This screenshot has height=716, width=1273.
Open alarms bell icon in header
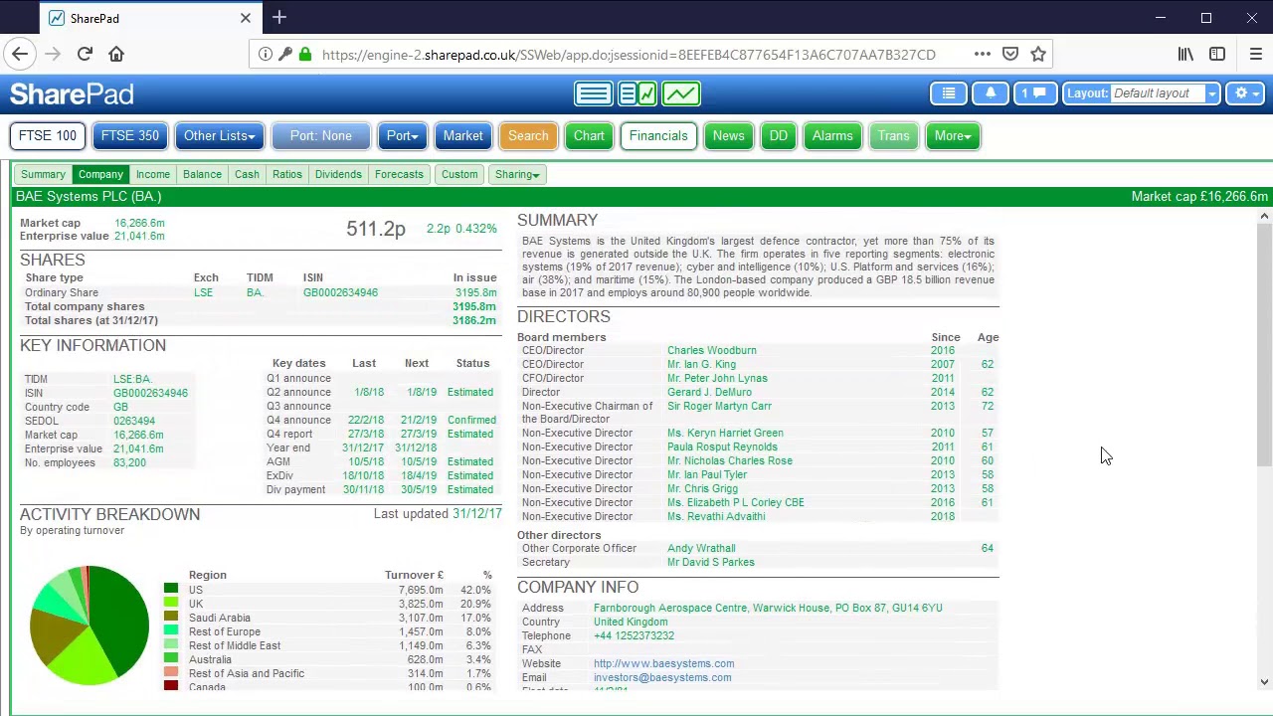(x=991, y=93)
